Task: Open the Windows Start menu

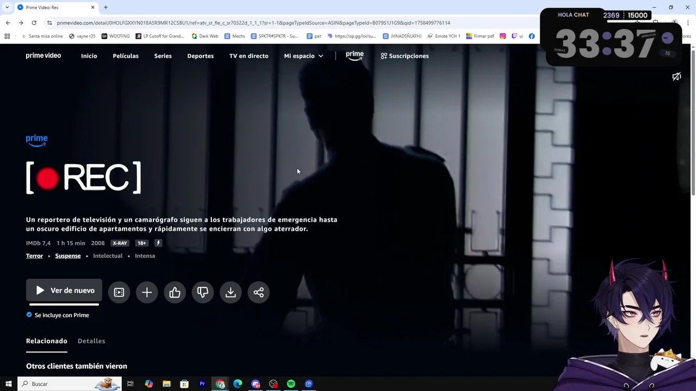Action: coord(8,384)
